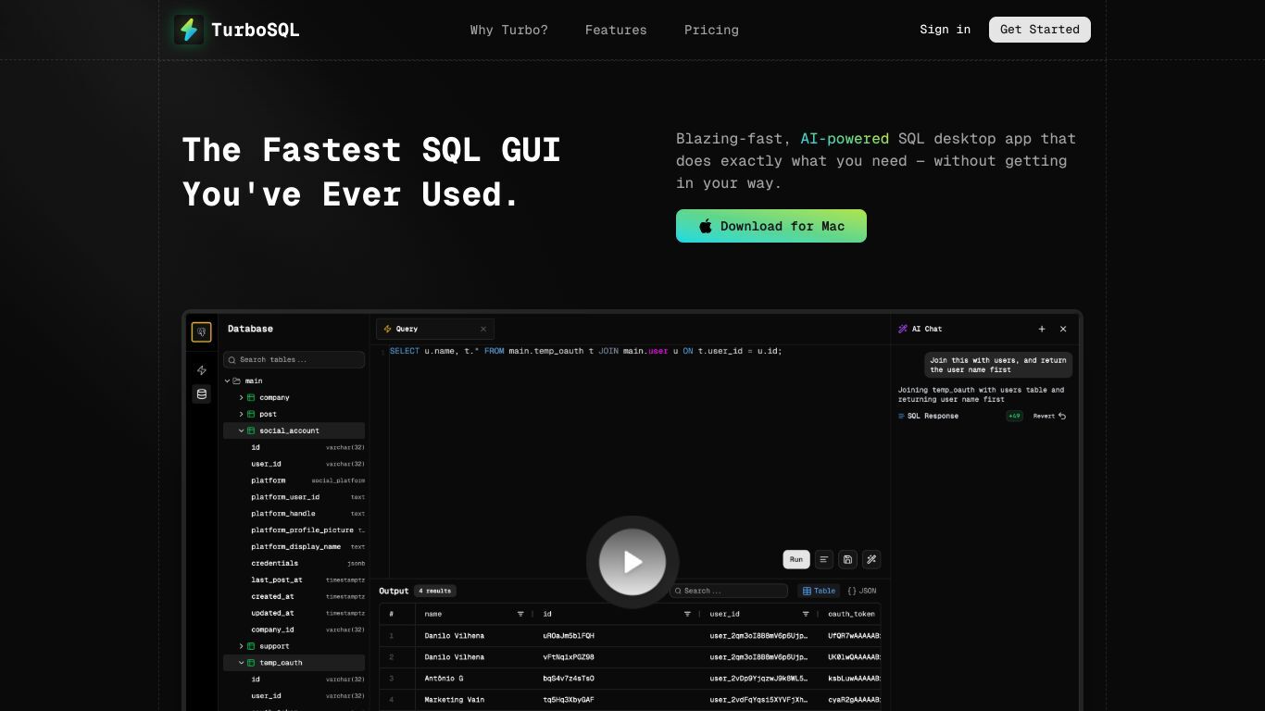The height and width of the screenshot is (711, 1265).
Task: Close the Query tab
Action: (x=483, y=329)
